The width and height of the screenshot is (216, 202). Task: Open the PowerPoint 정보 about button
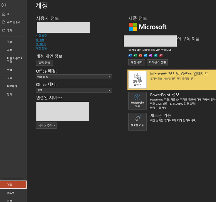coord(137,101)
